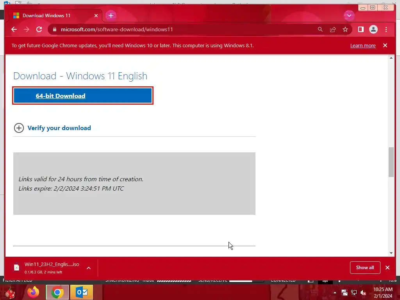
Task: Click the vertical scrollbar thumb
Action: tap(391, 162)
